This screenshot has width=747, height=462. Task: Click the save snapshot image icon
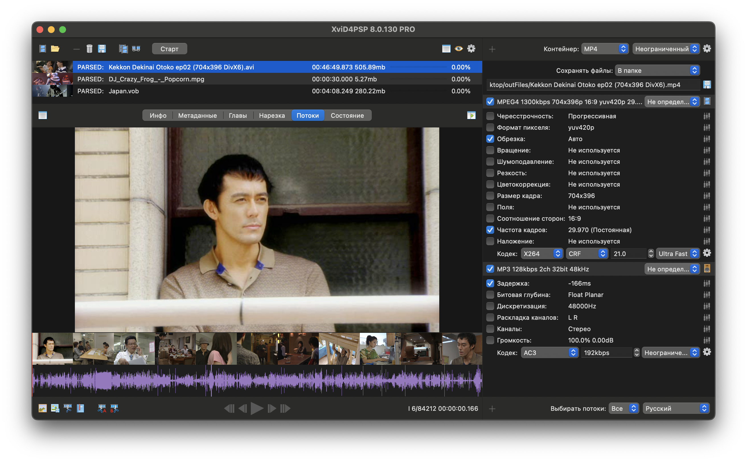55,408
